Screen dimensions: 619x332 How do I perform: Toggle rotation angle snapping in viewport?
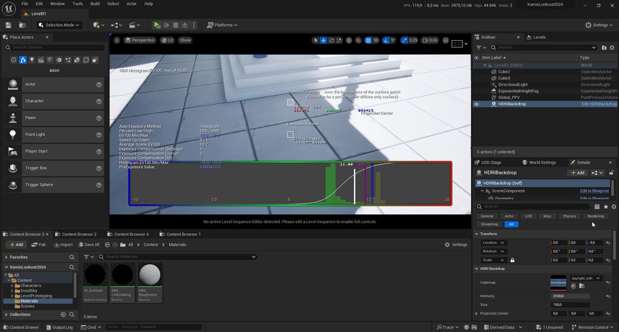click(385, 40)
